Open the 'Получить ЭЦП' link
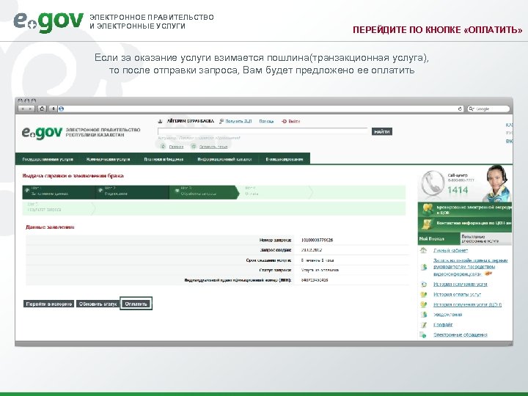 point(238,121)
